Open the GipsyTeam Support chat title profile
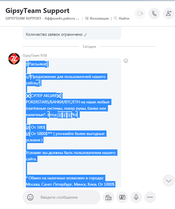Screen dimensions: 175x209 [37, 11]
